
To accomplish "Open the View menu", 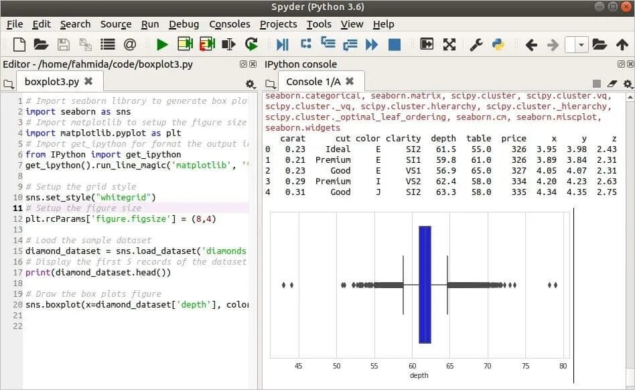I will pyautogui.click(x=352, y=24).
